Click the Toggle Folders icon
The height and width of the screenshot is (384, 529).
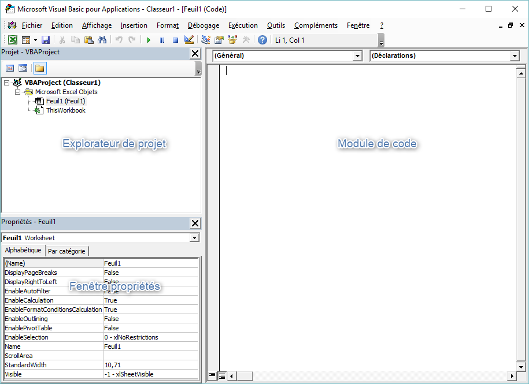(x=39, y=68)
